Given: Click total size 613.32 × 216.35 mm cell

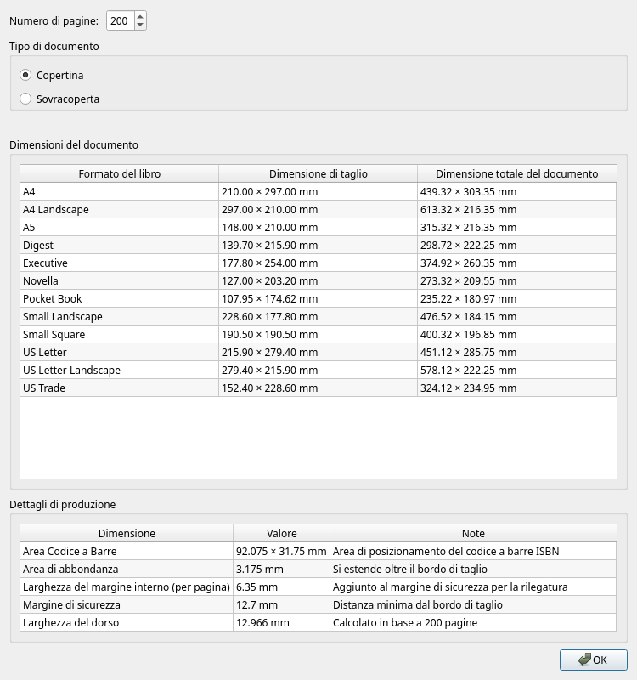Looking at the screenshot, I should (517, 209).
